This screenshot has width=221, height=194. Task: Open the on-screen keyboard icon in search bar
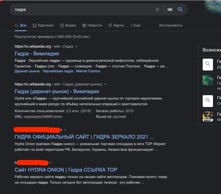point(170,10)
